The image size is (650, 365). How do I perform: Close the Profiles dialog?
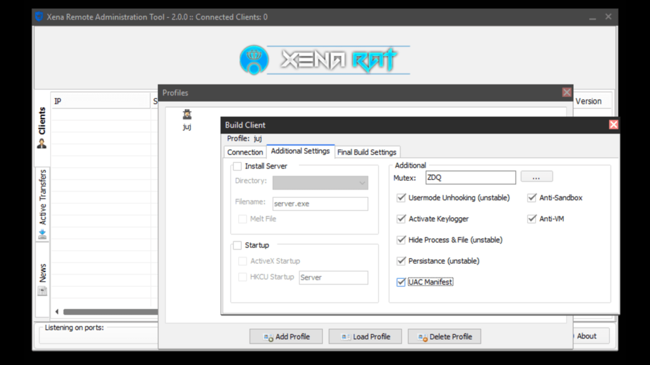[x=567, y=93]
